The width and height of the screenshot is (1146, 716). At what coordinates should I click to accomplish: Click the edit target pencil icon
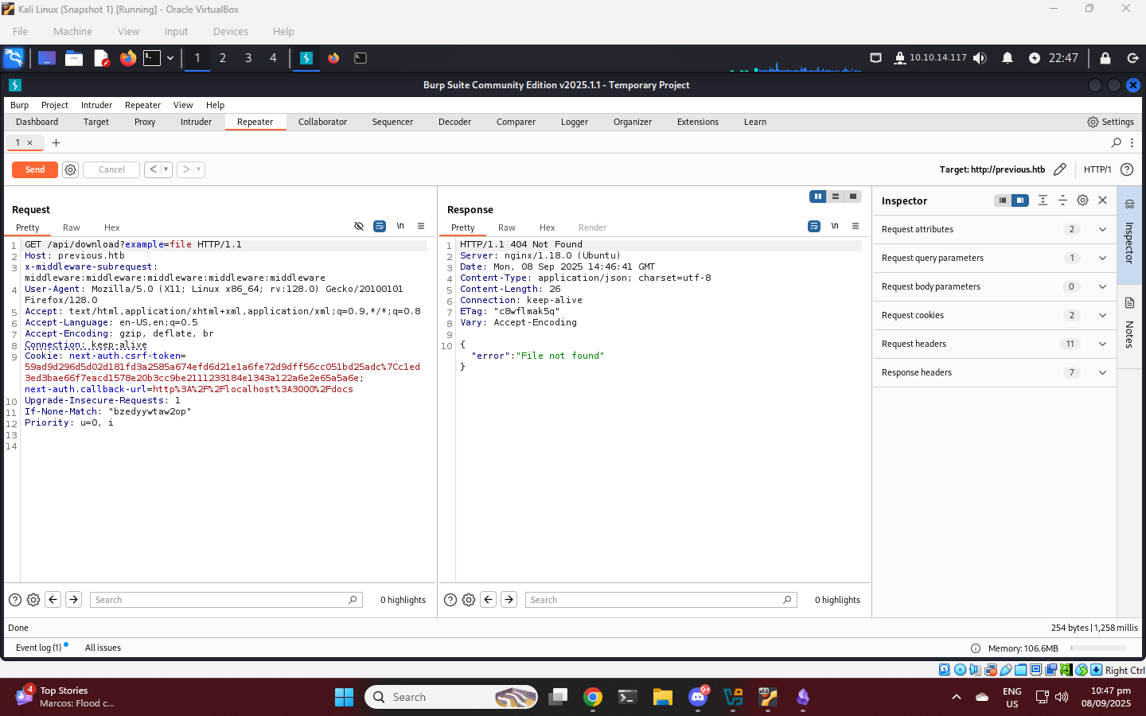1059,169
